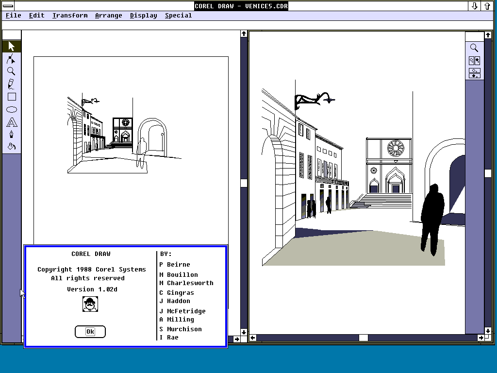
Task: Click down arrow of preview window vertical scrollbar
Action: [x=488, y=331]
